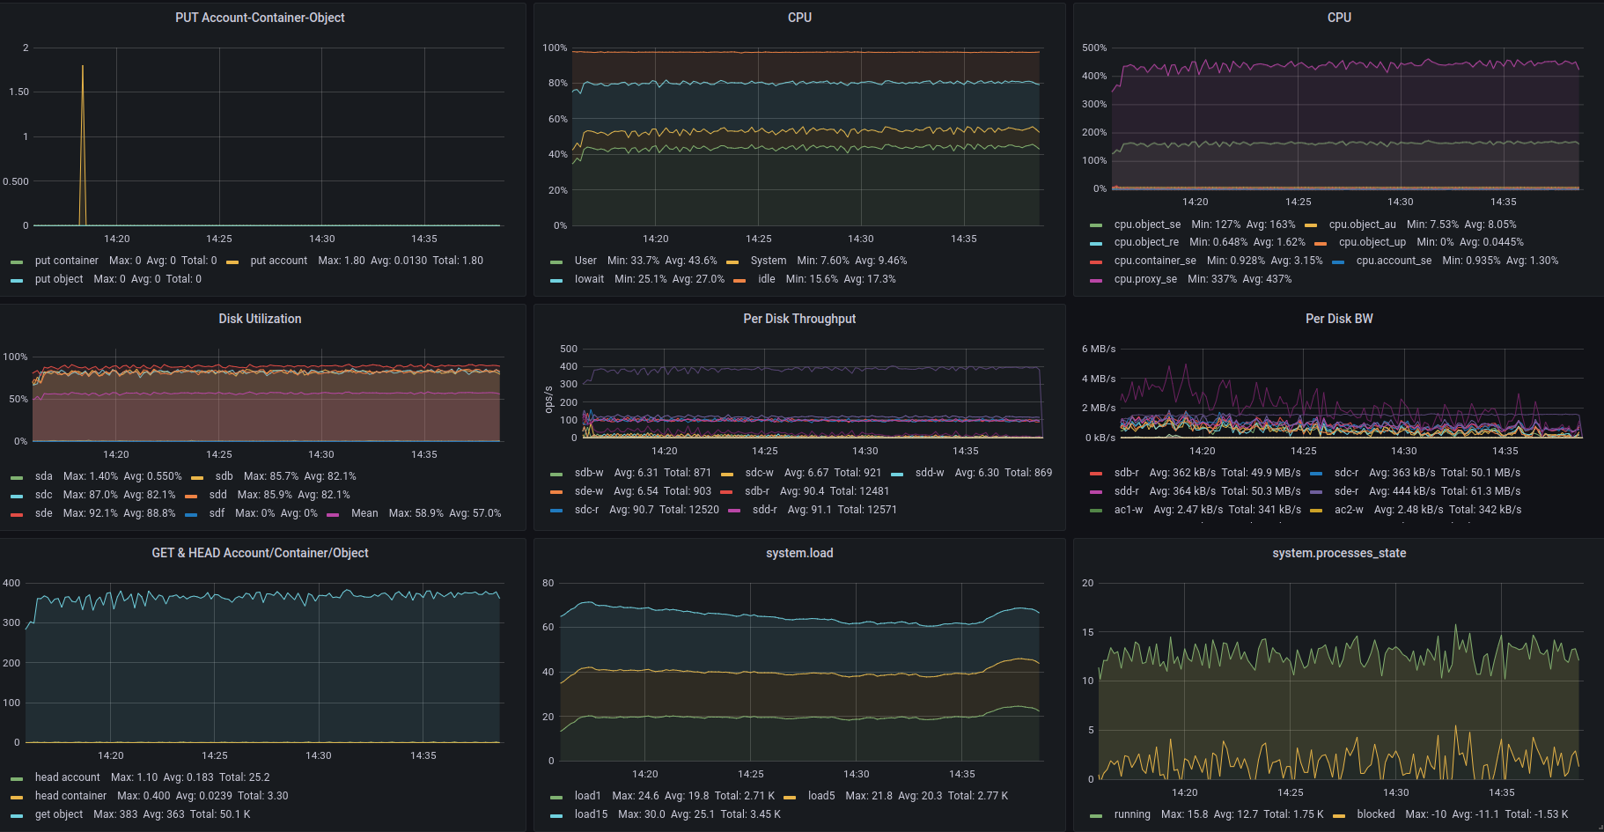Click the "get object" legend color swatch
Image resolution: width=1604 pixels, height=832 pixels.
(x=17, y=815)
